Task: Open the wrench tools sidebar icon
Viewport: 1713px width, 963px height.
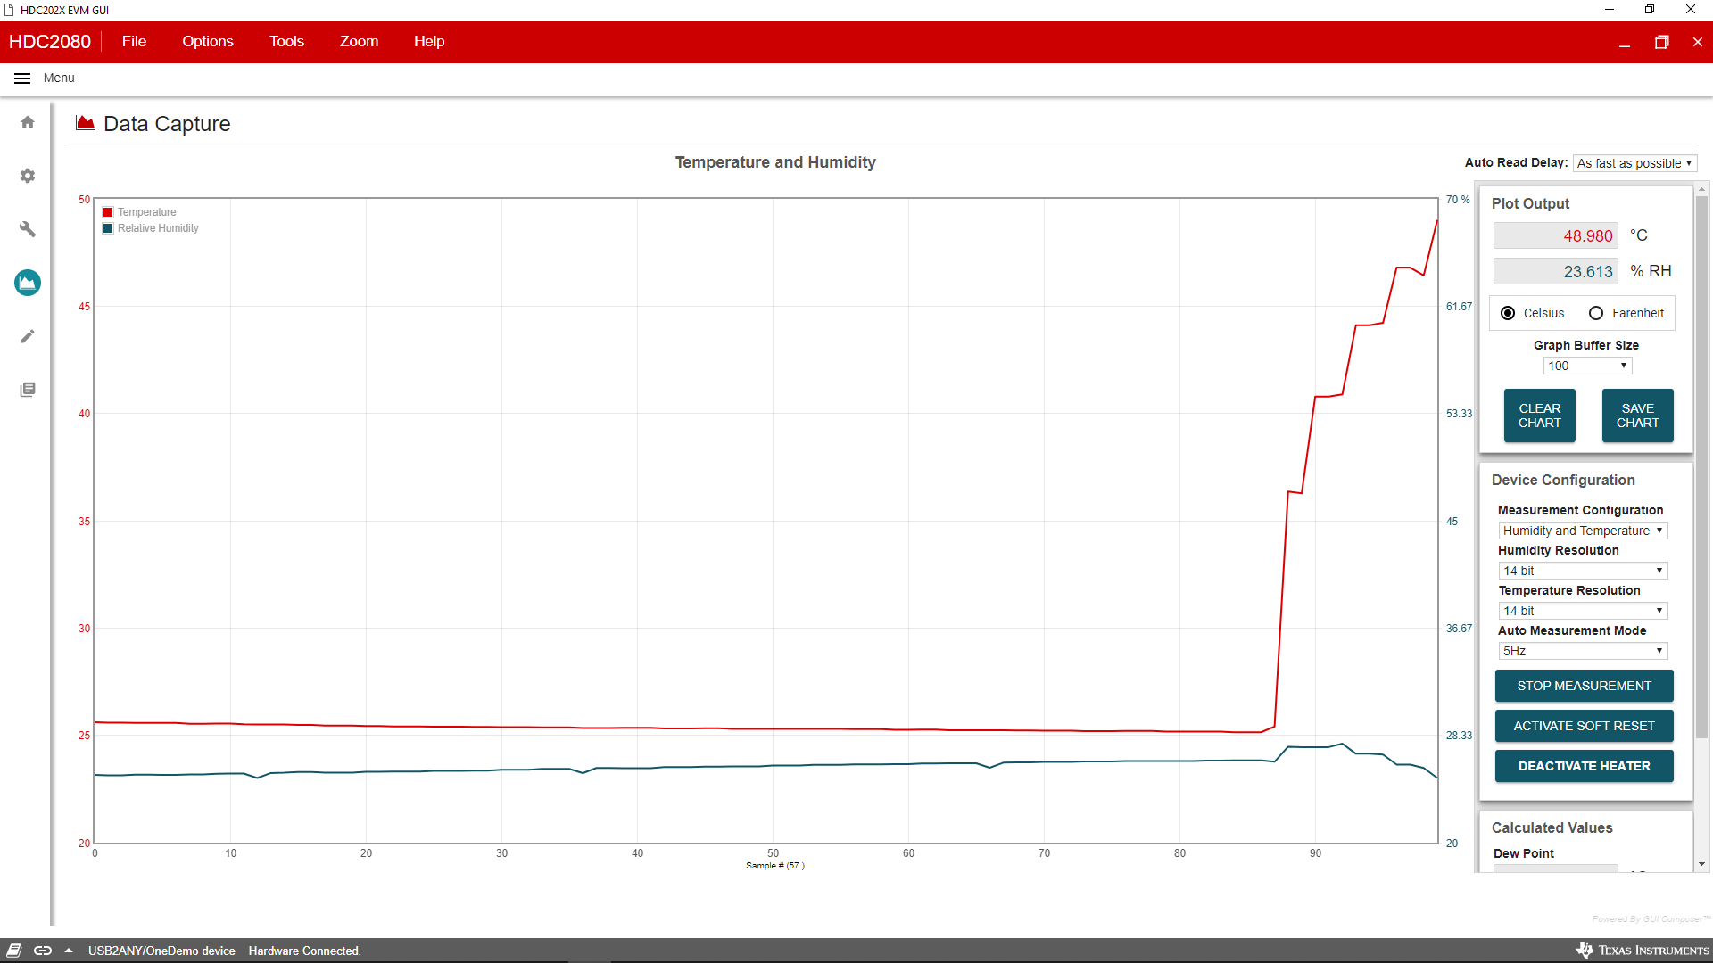Action: (x=28, y=229)
